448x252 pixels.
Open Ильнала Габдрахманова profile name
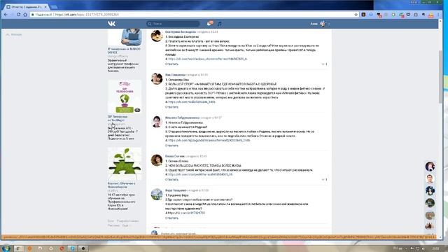tap(182, 118)
